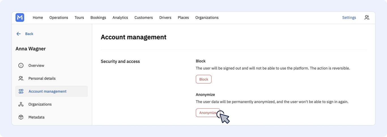Open the Operations menu item
387x137 pixels.
(x=59, y=18)
